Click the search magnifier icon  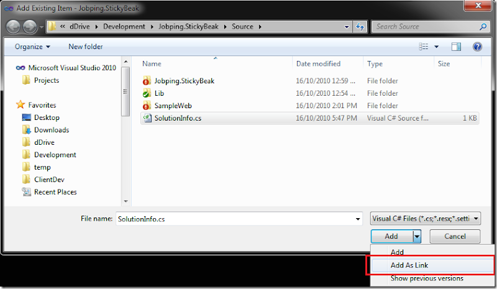click(483, 27)
